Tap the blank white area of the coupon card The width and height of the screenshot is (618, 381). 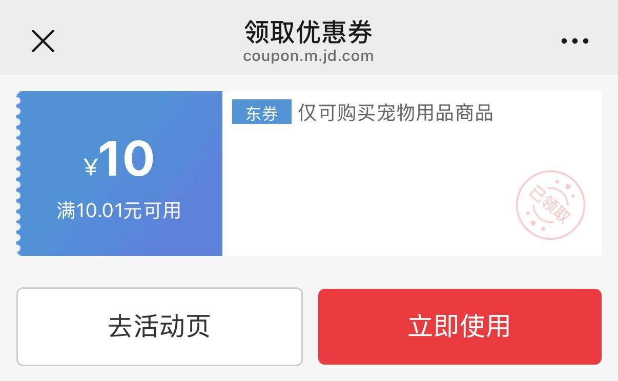click(369, 195)
